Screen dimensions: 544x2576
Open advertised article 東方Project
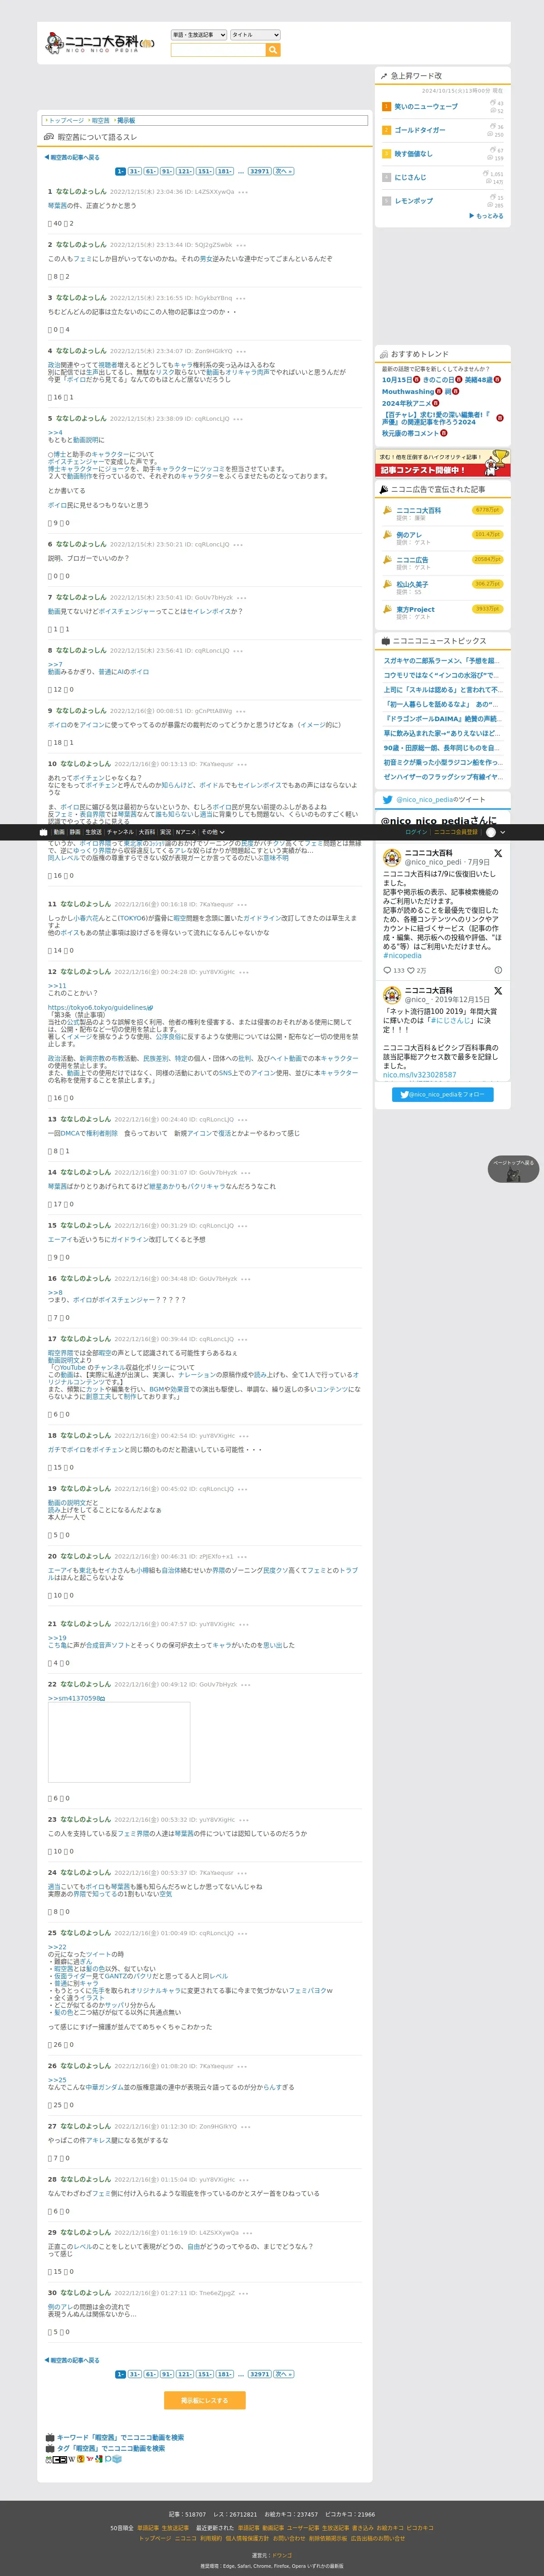pos(415,609)
